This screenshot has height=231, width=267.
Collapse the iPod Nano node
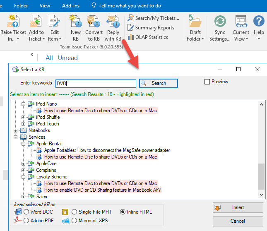tap(23, 104)
